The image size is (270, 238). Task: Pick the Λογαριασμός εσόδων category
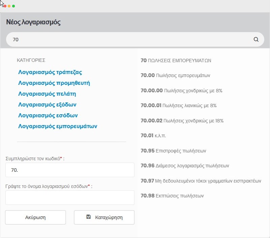48,115
